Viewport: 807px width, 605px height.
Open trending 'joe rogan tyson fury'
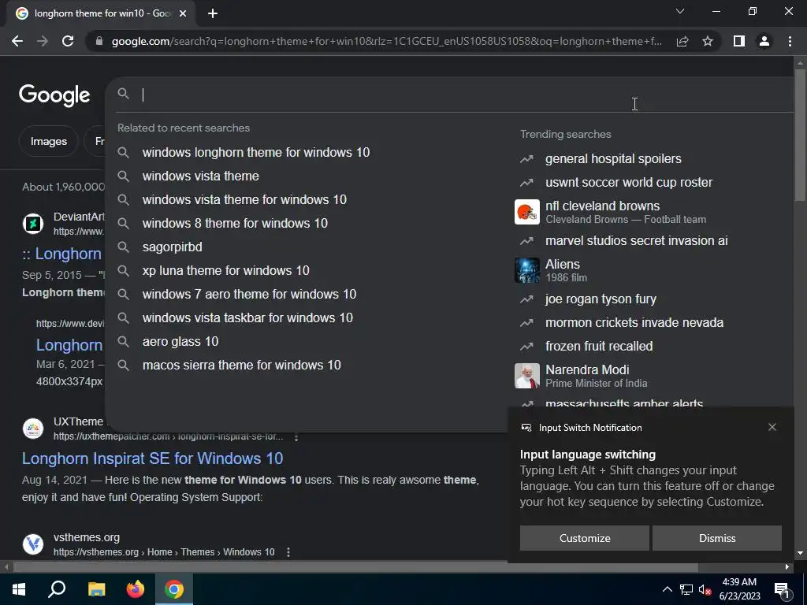coord(601,299)
